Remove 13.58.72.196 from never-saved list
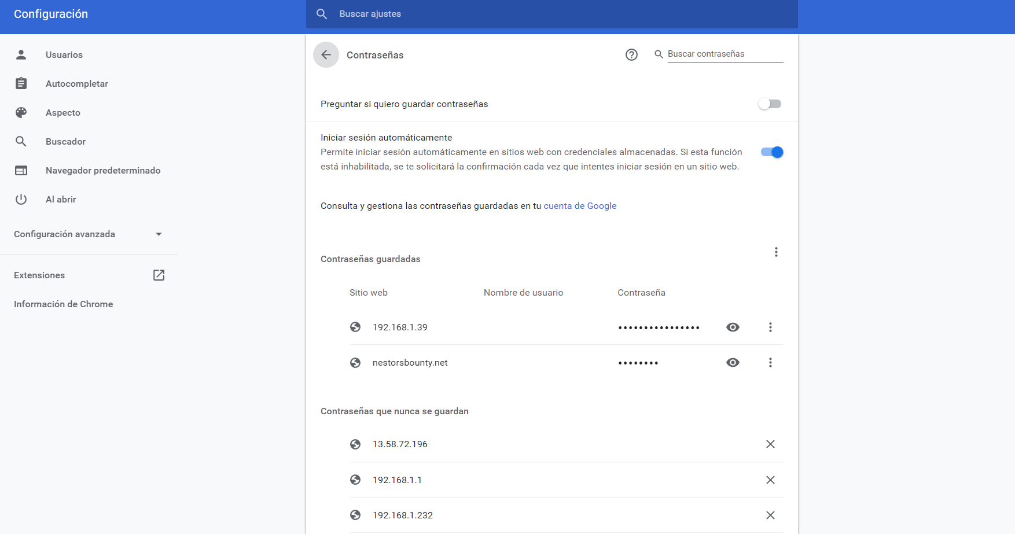This screenshot has width=1015, height=534. 770,444
